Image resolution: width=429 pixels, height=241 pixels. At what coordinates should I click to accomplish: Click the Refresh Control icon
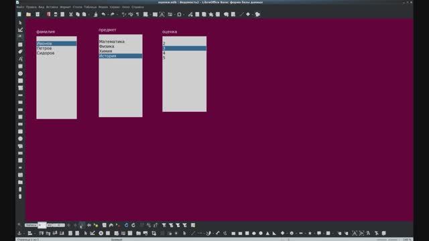(133, 225)
